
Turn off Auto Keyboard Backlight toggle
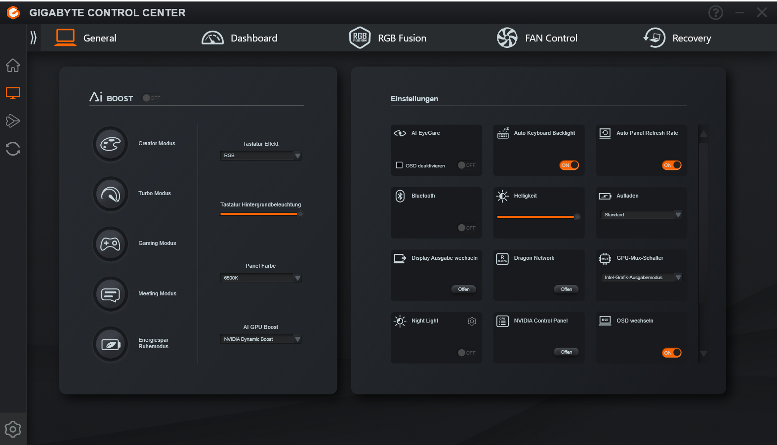pos(569,165)
